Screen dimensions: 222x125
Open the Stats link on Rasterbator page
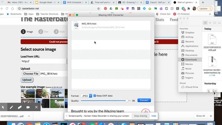point(160,20)
